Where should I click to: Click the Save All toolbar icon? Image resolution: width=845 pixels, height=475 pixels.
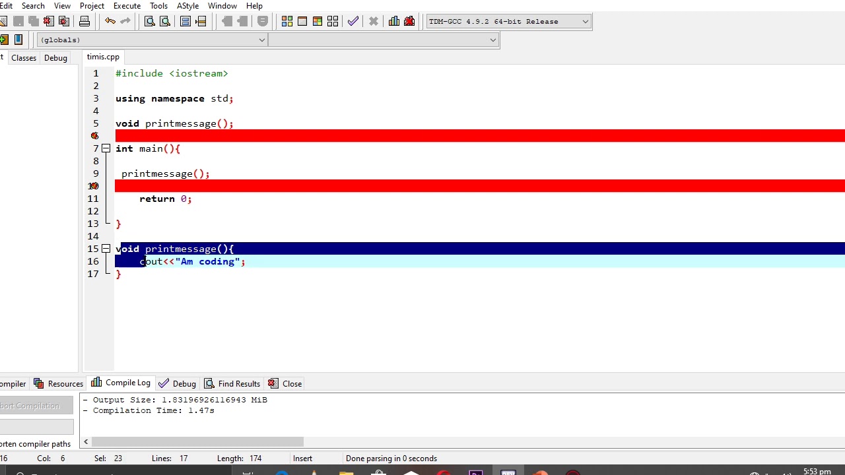pyautogui.click(x=34, y=21)
